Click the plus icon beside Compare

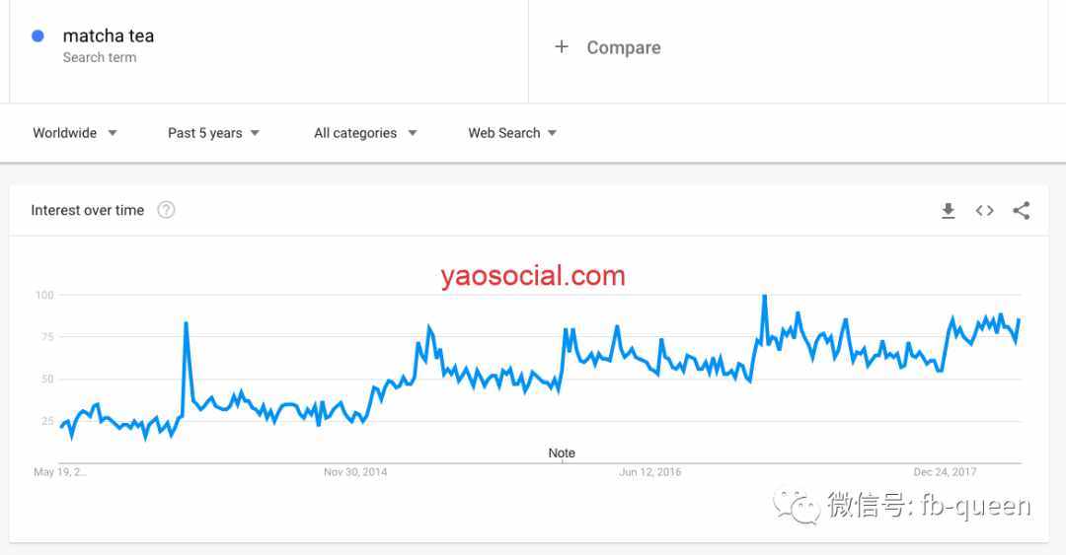(x=562, y=47)
